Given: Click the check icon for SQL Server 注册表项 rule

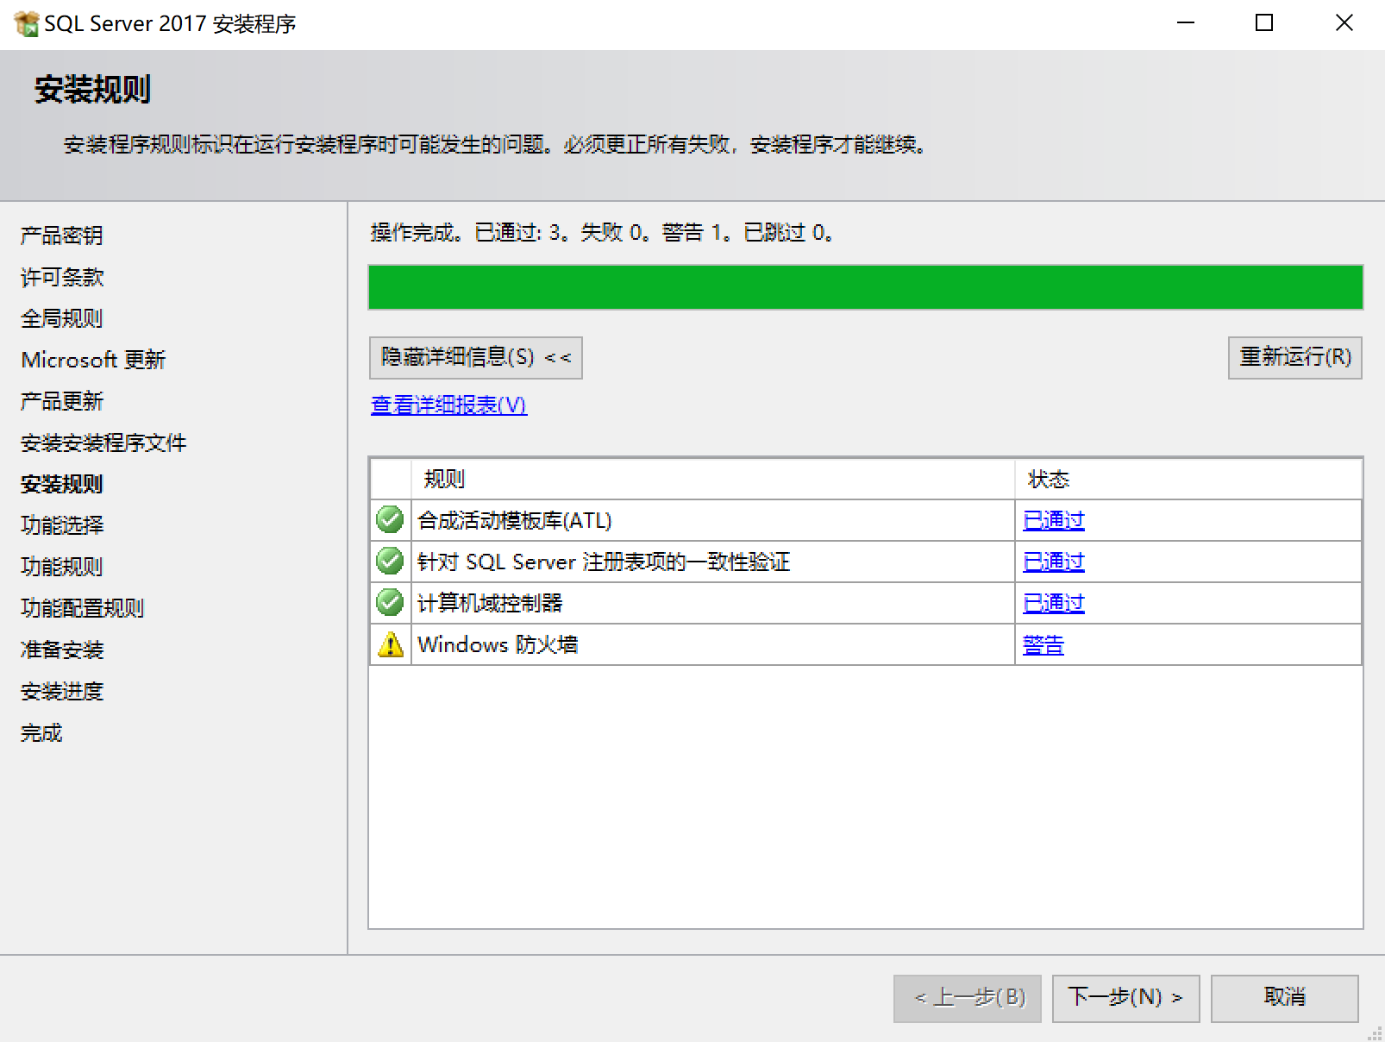Looking at the screenshot, I should [x=389, y=562].
